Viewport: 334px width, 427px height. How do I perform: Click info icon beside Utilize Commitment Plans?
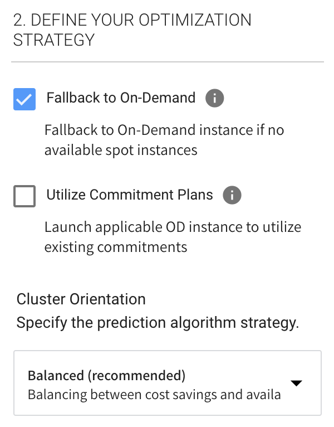(232, 195)
